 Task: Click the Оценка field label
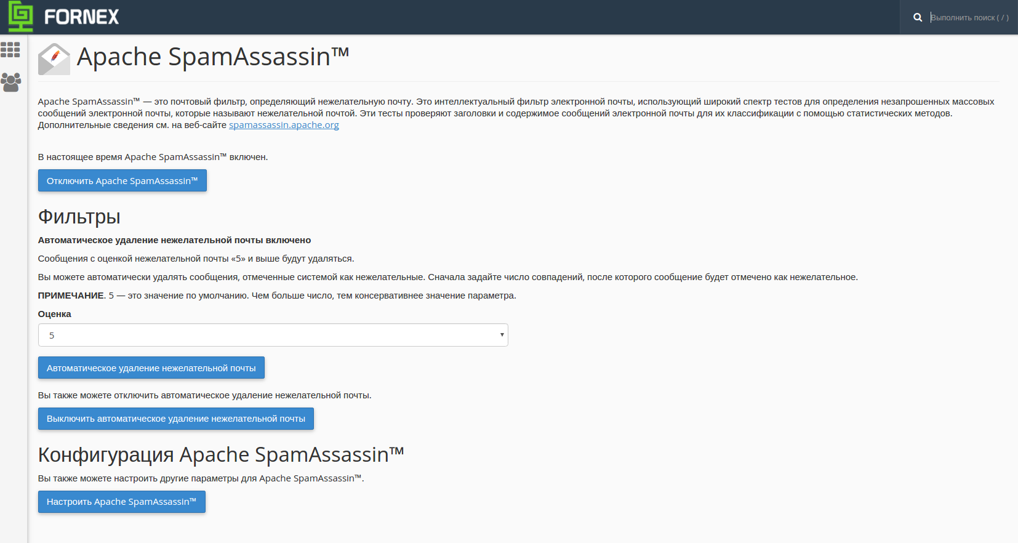pyautogui.click(x=55, y=314)
